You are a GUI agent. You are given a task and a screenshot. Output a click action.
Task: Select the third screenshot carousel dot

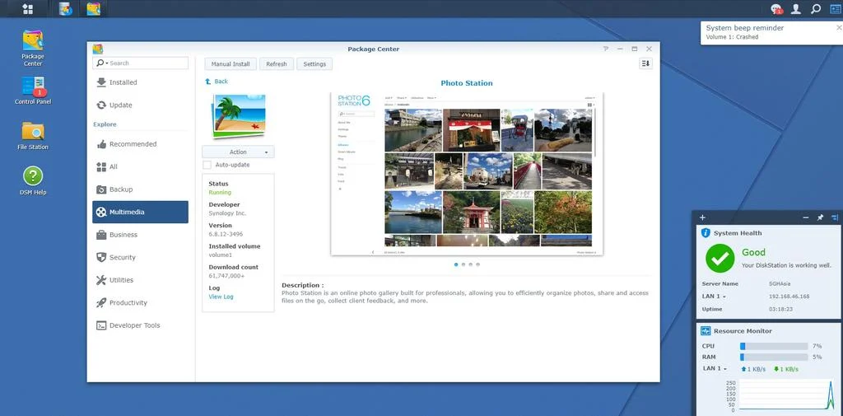tap(470, 264)
